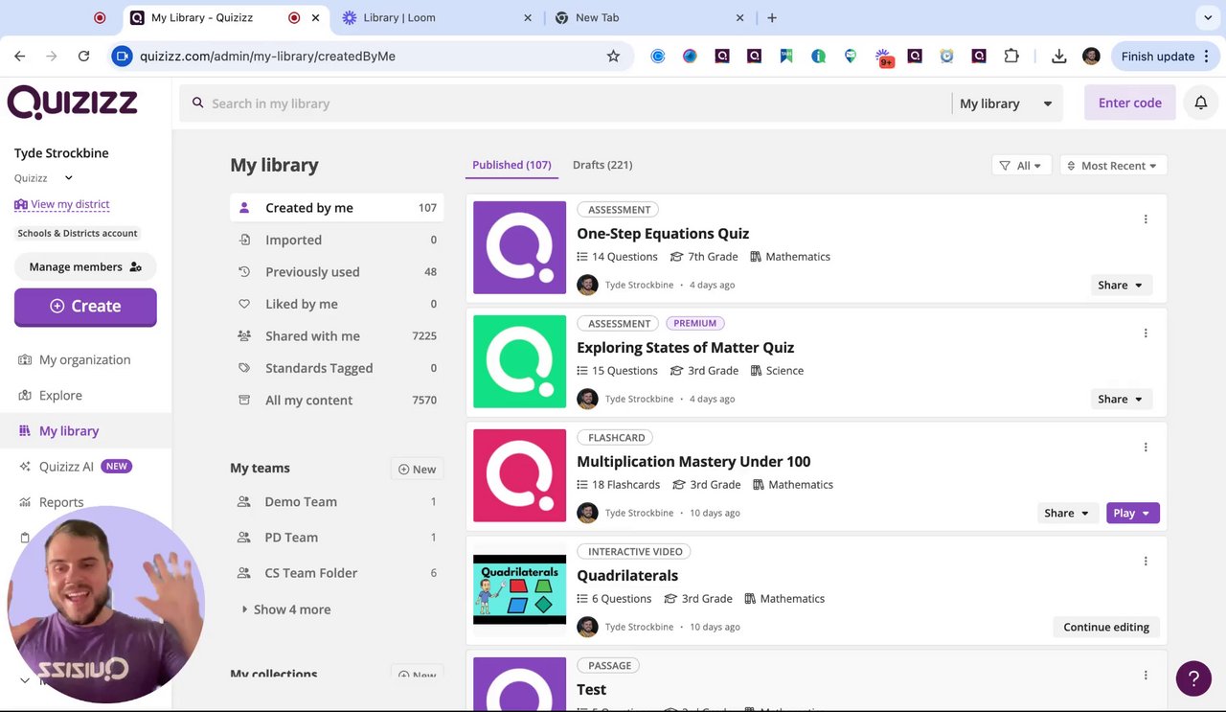Switch to the Library | Loom browser tab
The width and height of the screenshot is (1226, 712).
tap(436, 18)
